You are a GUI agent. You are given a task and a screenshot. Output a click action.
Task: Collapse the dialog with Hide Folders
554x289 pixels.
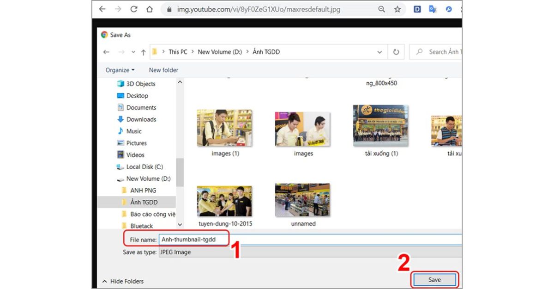(123, 281)
